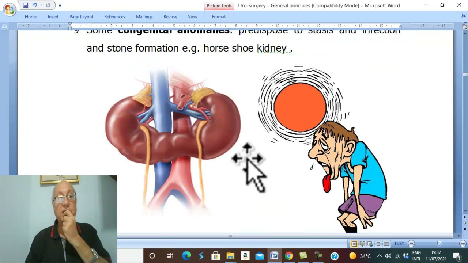468x263 pixels.
Task: Zoom out with the minus button
Action: (411, 244)
